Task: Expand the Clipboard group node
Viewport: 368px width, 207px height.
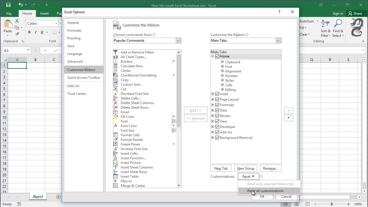Action: click(x=222, y=62)
